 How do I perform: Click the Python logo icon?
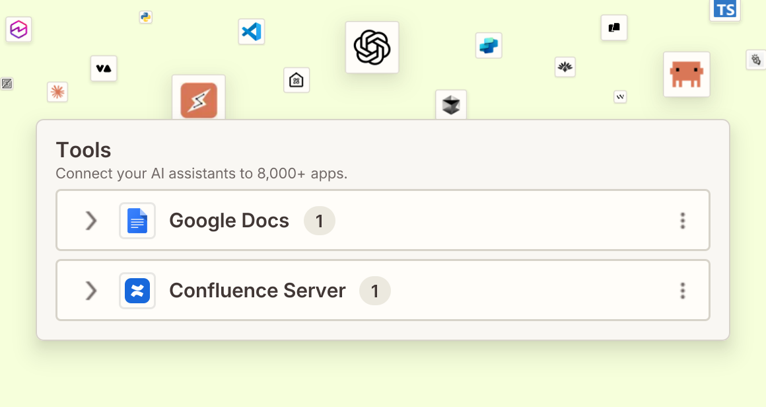tap(145, 18)
